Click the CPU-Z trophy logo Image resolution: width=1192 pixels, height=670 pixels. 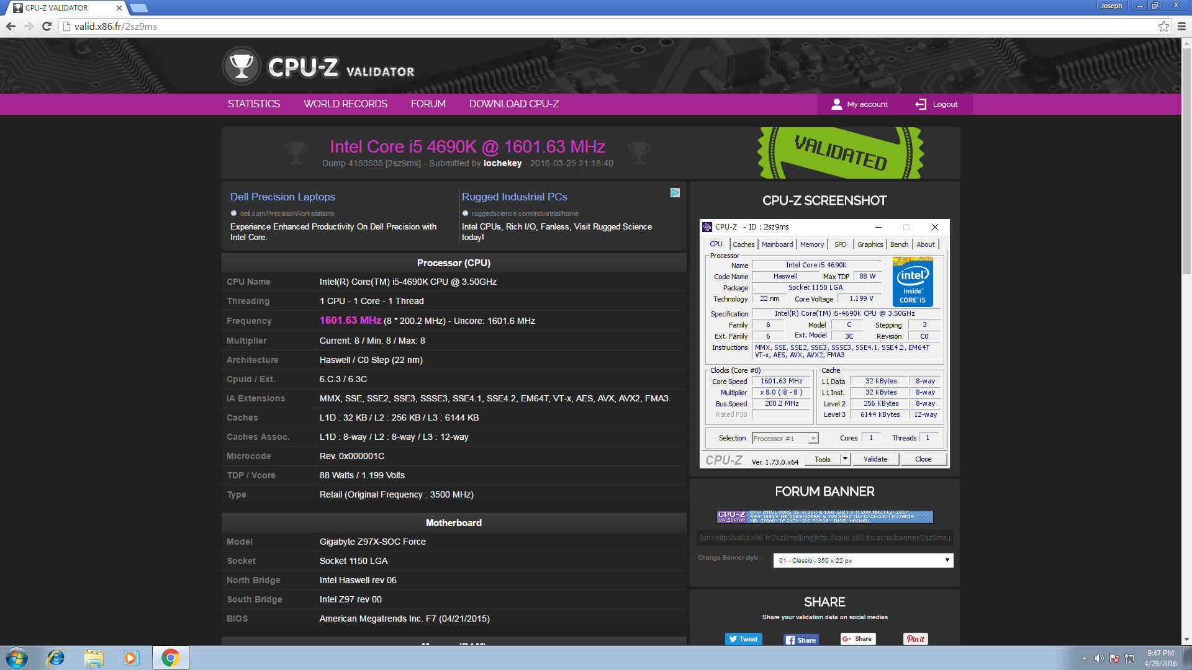[x=242, y=66]
